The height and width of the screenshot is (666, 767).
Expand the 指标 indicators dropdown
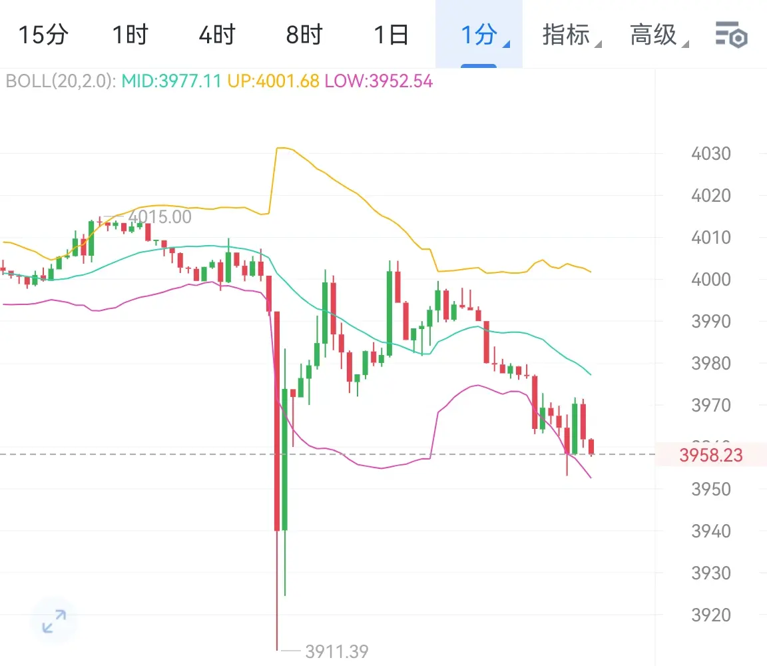(x=571, y=35)
